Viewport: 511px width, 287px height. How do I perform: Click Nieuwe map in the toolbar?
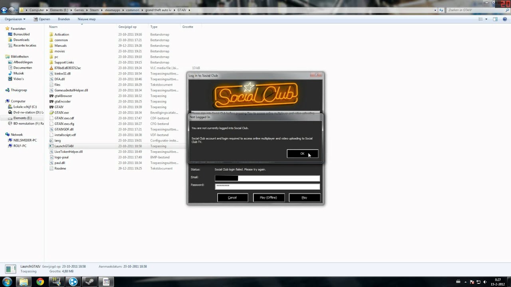click(x=87, y=19)
